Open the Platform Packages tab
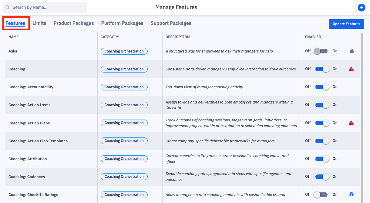This screenshot has height=203, width=370. click(x=122, y=23)
